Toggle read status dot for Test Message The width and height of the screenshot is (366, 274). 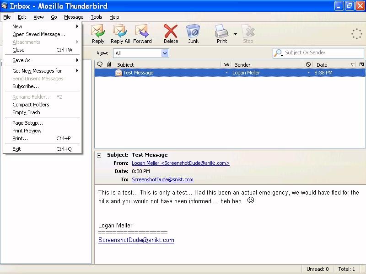pos(226,73)
